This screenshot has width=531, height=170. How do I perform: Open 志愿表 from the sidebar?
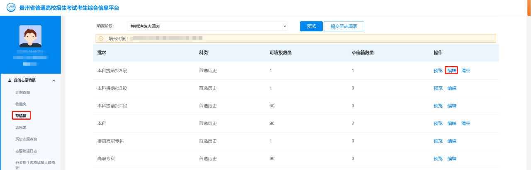(x=21, y=127)
